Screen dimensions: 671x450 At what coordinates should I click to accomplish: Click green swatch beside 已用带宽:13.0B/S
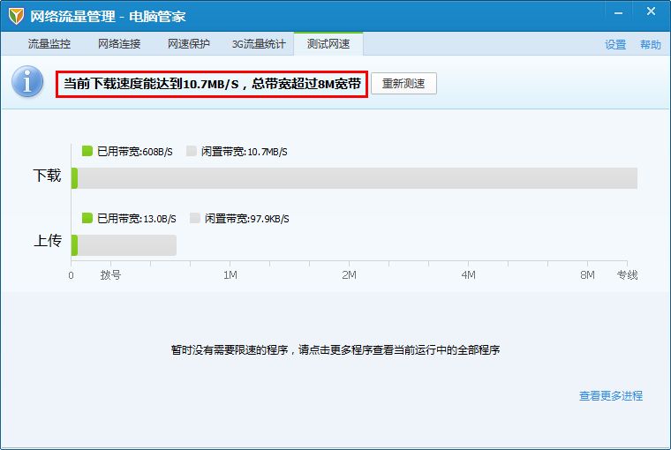tap(87, 218)
